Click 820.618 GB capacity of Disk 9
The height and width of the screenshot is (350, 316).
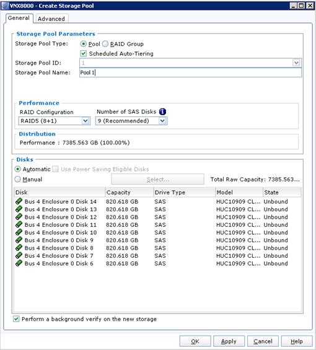(x=122, y=240)
